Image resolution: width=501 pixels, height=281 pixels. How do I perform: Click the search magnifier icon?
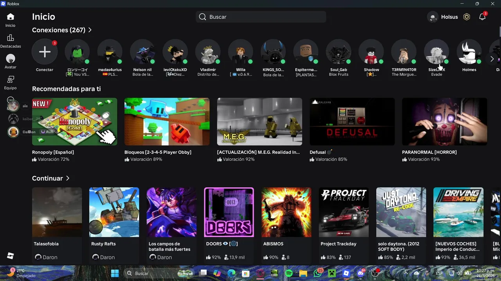pos(202,17)
